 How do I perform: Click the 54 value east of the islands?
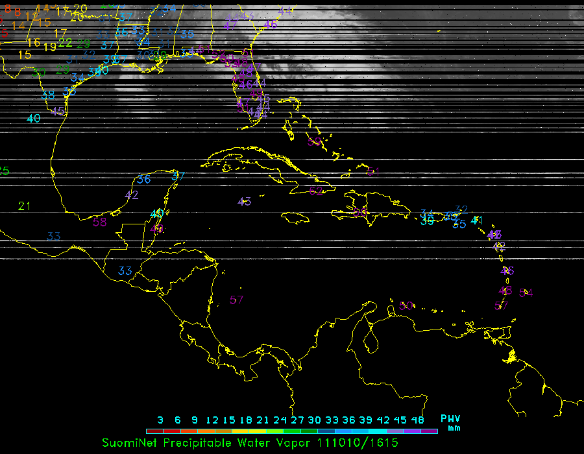(x=526, y=293)
